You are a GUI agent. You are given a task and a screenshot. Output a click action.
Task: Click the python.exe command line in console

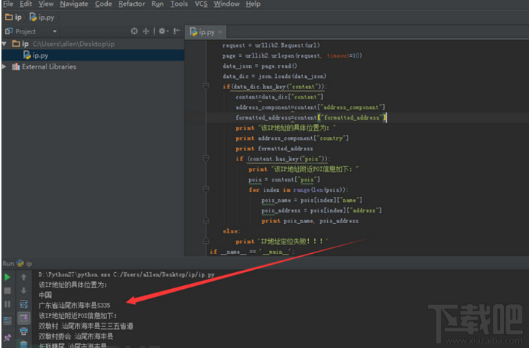[x=127, y=274]
